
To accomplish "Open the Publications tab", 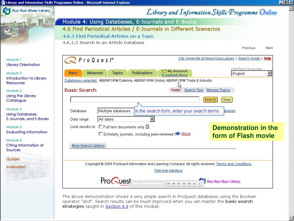I will coord(142,73).
